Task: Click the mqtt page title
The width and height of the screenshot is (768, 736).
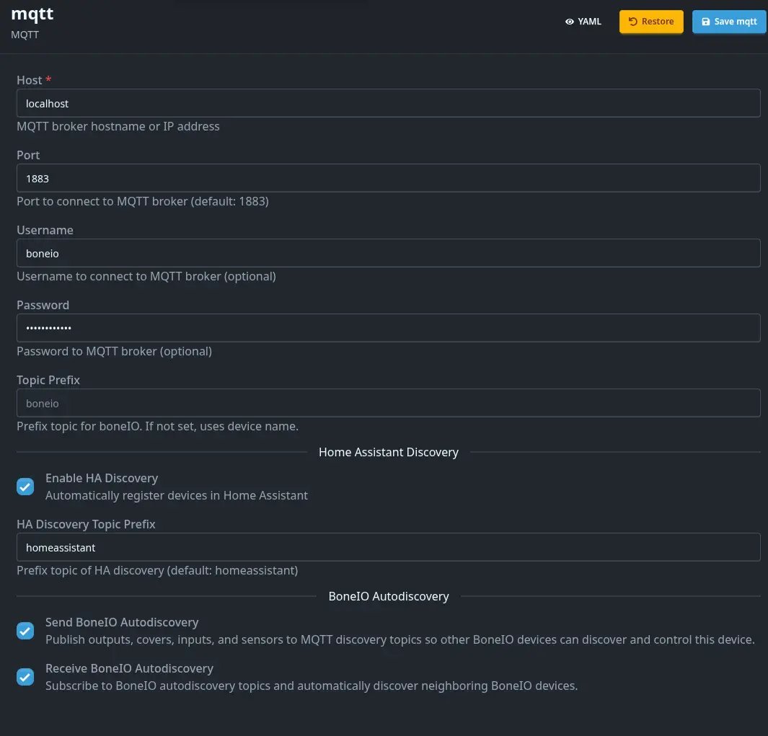Action: (x=32, y=14)
